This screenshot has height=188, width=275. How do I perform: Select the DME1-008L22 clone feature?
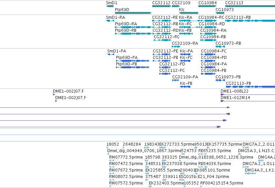coord(248,94)
